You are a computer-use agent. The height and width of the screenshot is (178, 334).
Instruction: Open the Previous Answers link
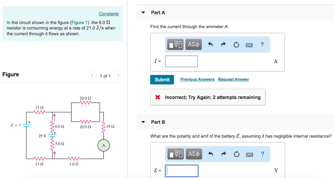tap(197, 79)
